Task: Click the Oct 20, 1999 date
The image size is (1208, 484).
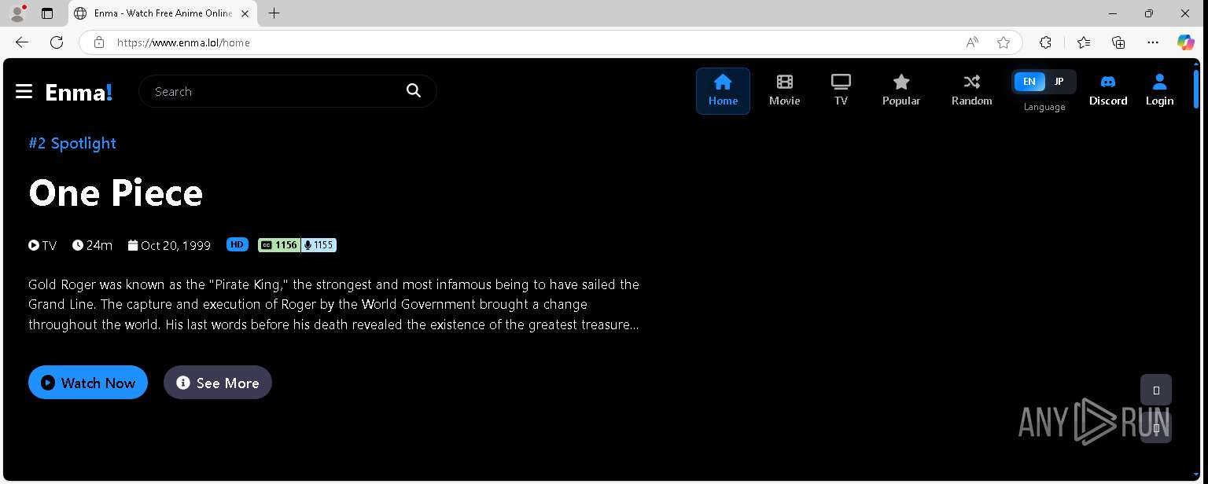Action: point(169,245)
